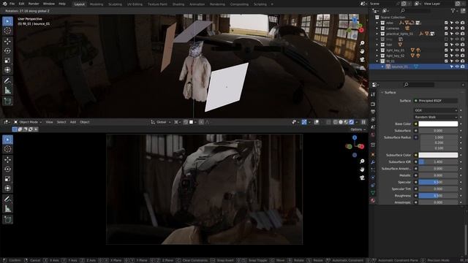The width and height of the screenshot is (468, 263).
Task: Open the viewport Select menu
Action: pyautogui.click(x=61, y=122)
